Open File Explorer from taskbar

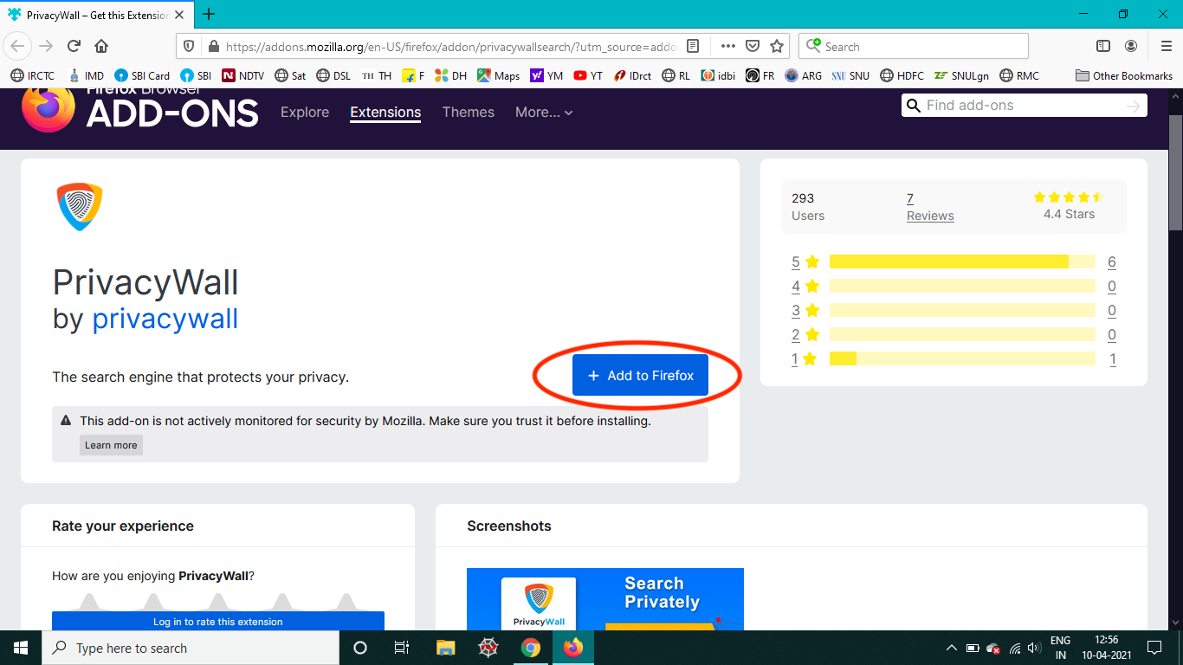pos(445,648)
